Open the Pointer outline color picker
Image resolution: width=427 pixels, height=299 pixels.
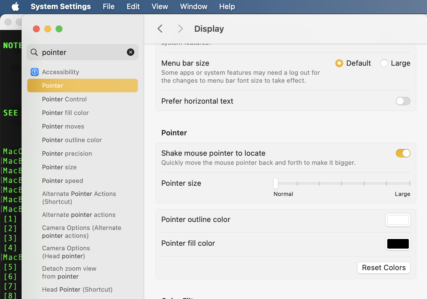pyautogui.click(x=398, y=220)
